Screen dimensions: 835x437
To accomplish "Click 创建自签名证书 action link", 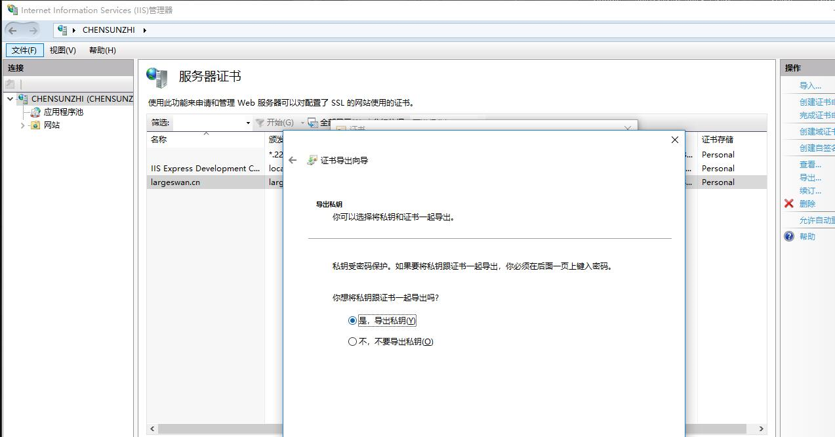I will coord(817,148).
